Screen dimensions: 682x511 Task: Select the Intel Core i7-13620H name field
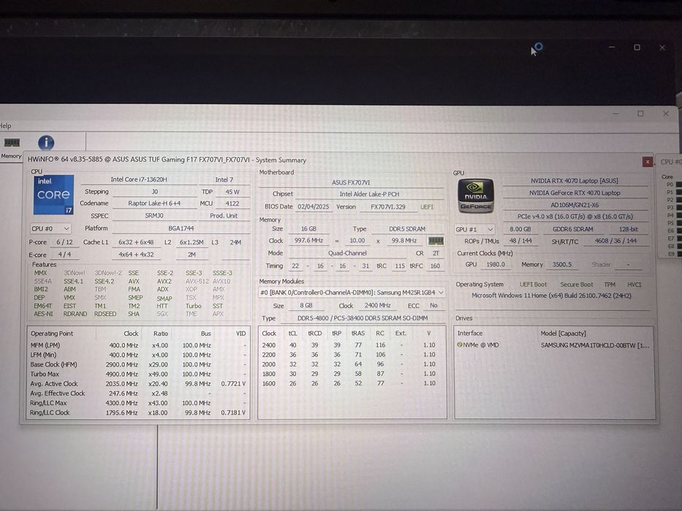(x=139, y=179)
